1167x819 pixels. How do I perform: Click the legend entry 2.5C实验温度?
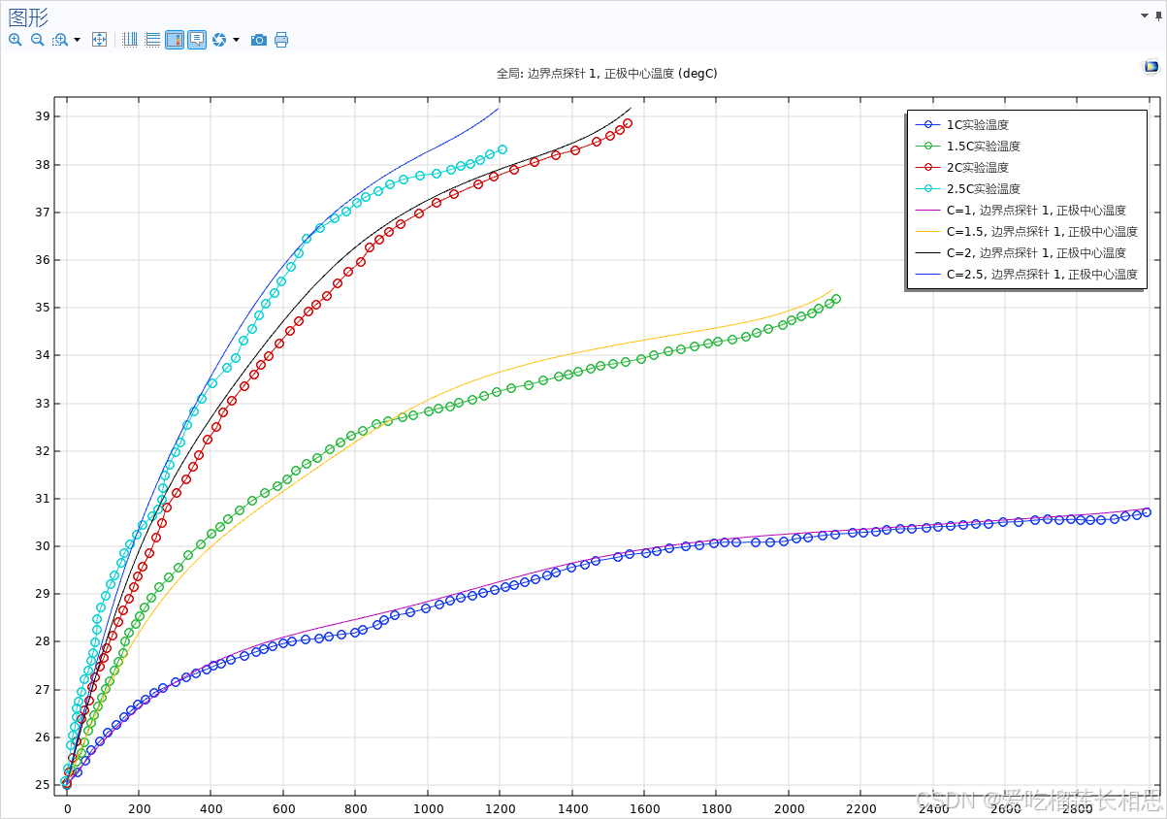coord(984,188)
